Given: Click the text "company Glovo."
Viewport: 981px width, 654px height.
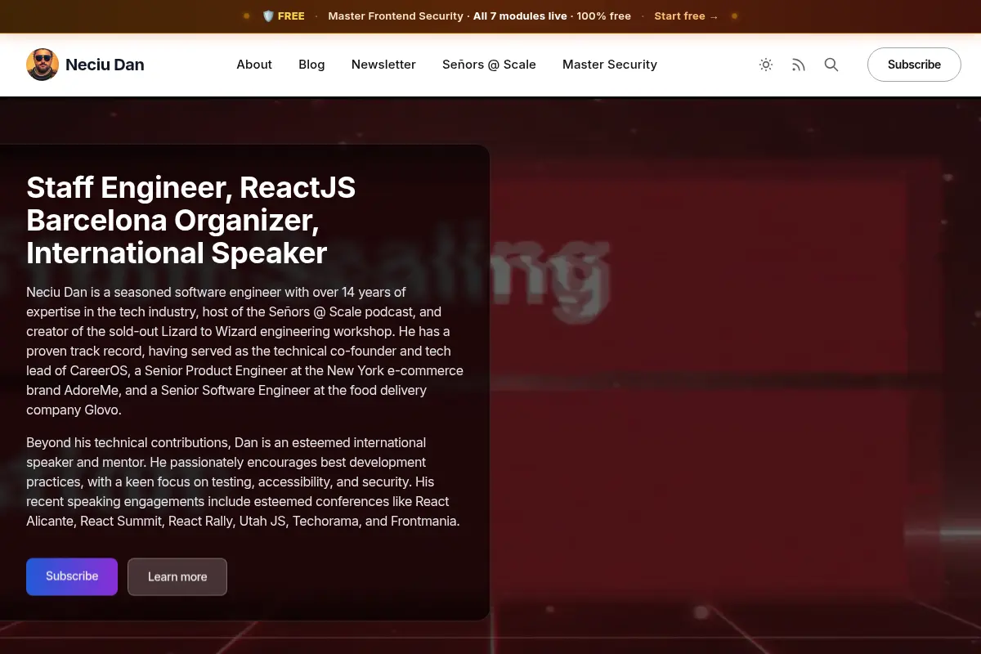Looking at the screenshot, I should 74,410.
